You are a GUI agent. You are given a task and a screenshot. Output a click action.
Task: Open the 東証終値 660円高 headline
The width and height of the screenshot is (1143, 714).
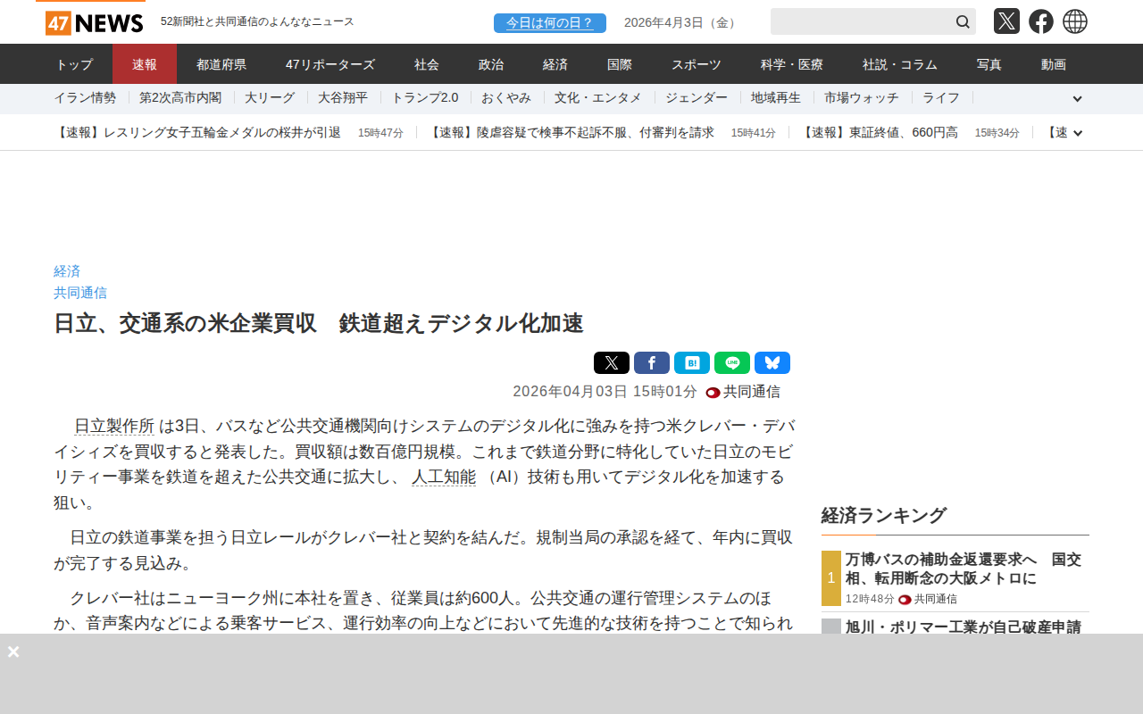click(x=879, y=133)
